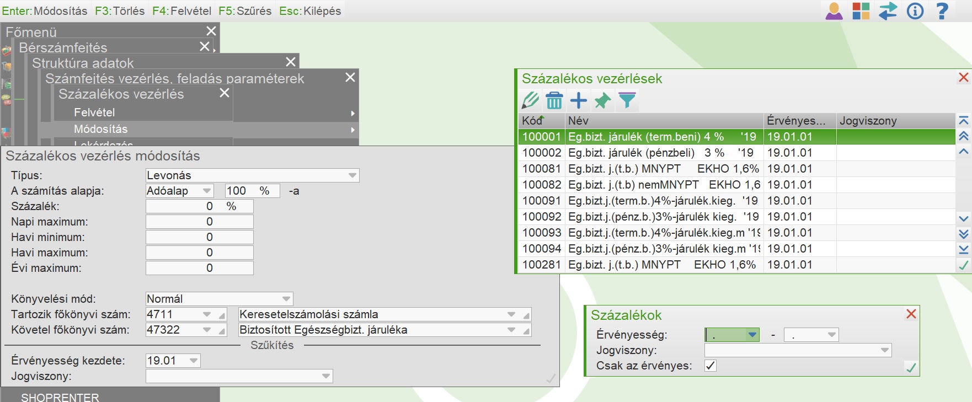Screen dimensions: 972x402
Task: Click the blue swap arrows icon
Action: 888,11
